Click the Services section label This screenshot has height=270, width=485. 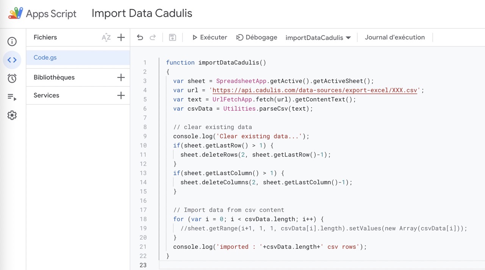coord(46,95)
